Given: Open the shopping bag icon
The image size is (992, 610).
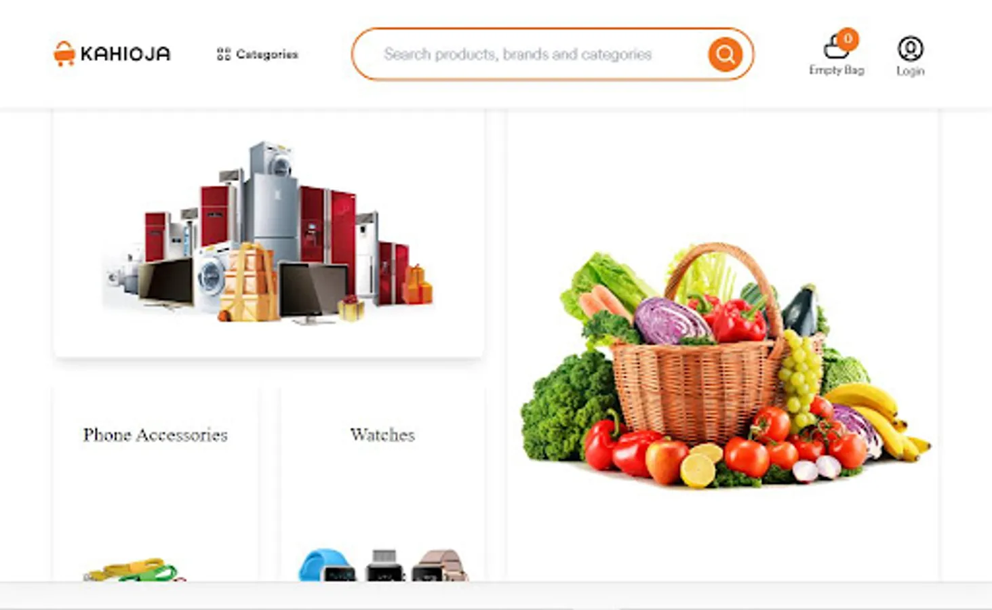Looking at the screenshot, I should [835, 49].
